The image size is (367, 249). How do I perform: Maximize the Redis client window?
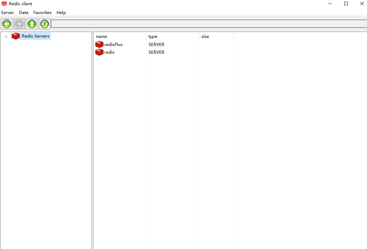coord(346,4)
